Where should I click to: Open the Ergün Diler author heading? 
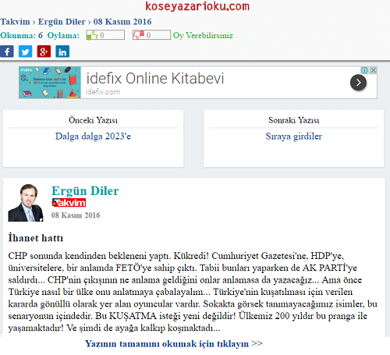click(x=85, y=191)
